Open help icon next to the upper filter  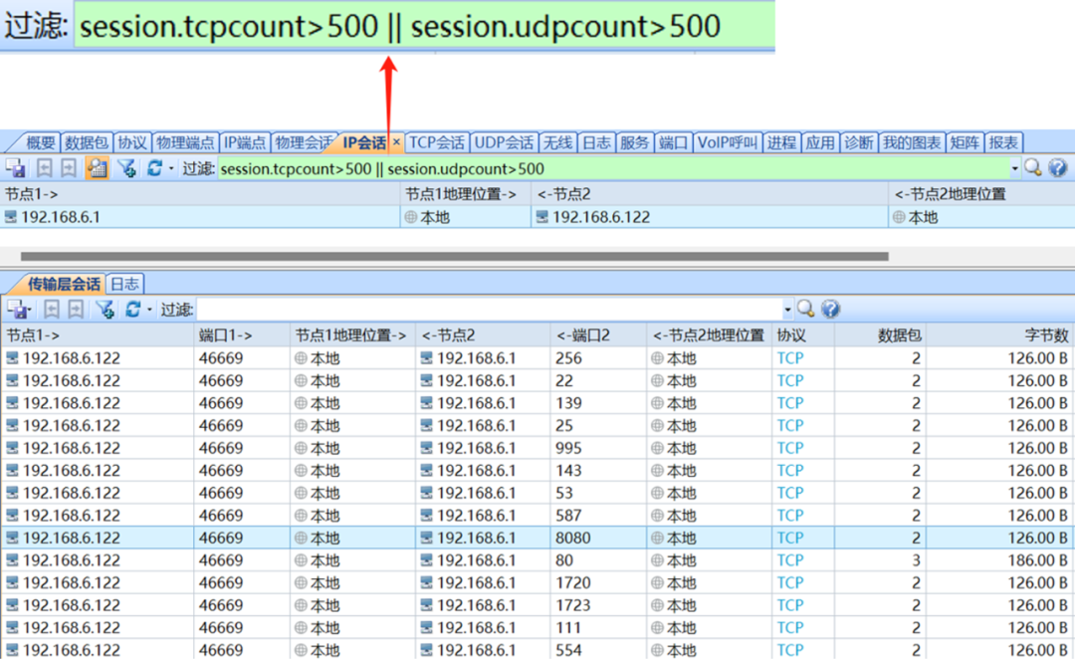pos(1057,168)
